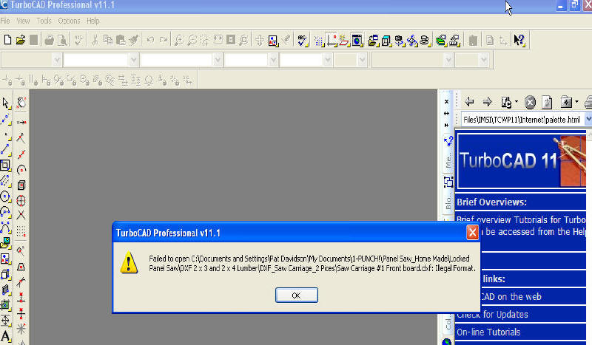Viewport: 592px width, 345px height.
Task: Open the Tools menu
Action: pyautogui.click(x=44, y=21)
